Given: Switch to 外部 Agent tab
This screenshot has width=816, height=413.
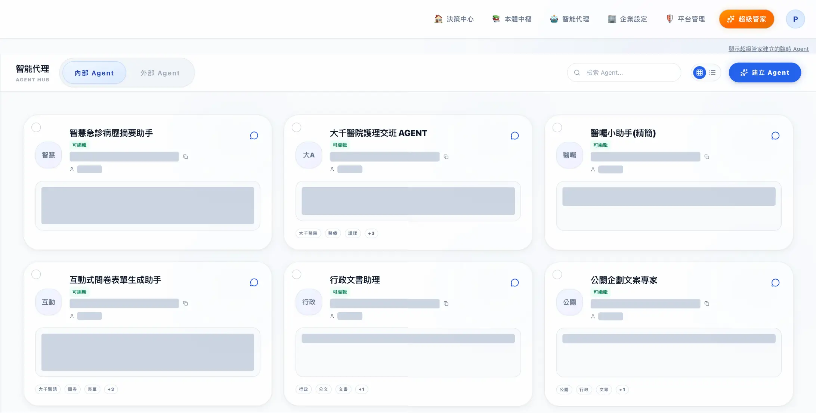Looking at the screenshot, I should 160,73.
